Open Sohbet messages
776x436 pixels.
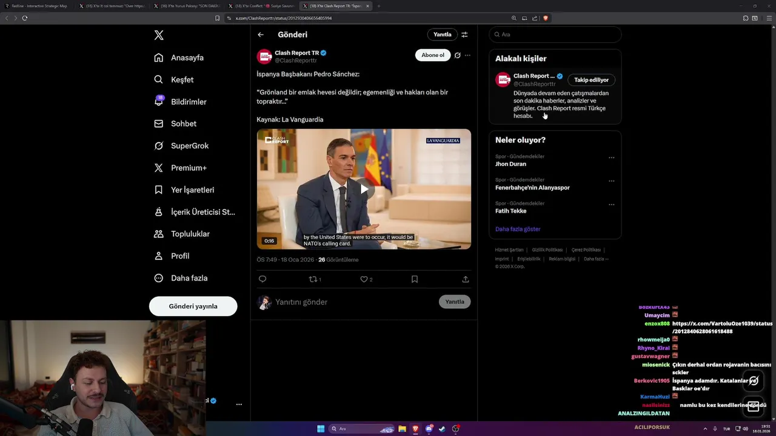[x=175, y=124]
